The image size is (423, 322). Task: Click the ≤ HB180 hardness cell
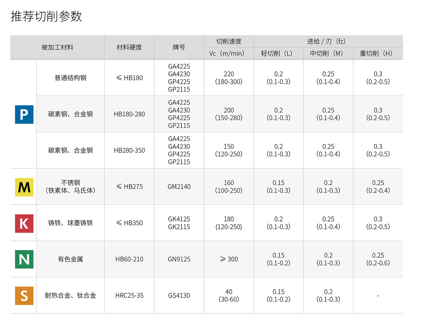point(129,78)
